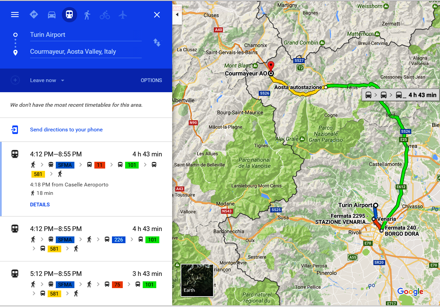Click the send-to-phone icon
The image size is (440, 307).
pos(15,130)
